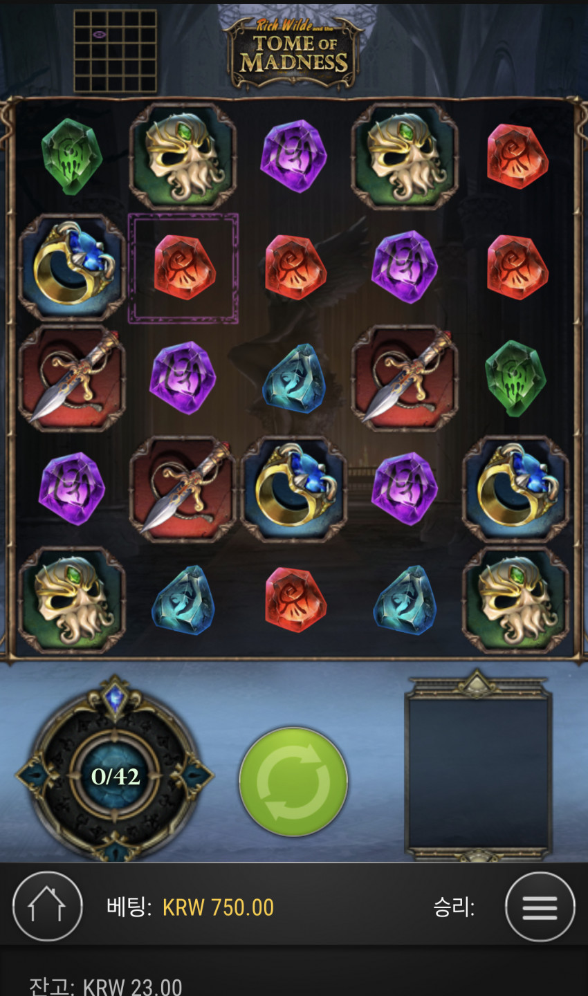The width and height of the screenshot is (588, 996).
Task: Click the 0/42 portal meter
Action: click(116, 776)
